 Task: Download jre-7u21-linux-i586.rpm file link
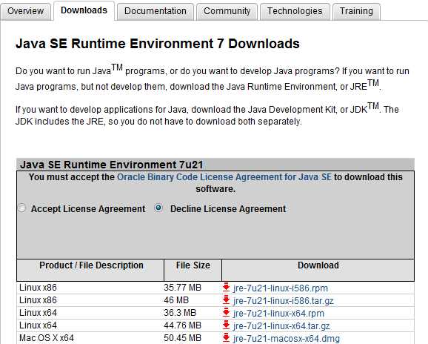coord(281,288)
